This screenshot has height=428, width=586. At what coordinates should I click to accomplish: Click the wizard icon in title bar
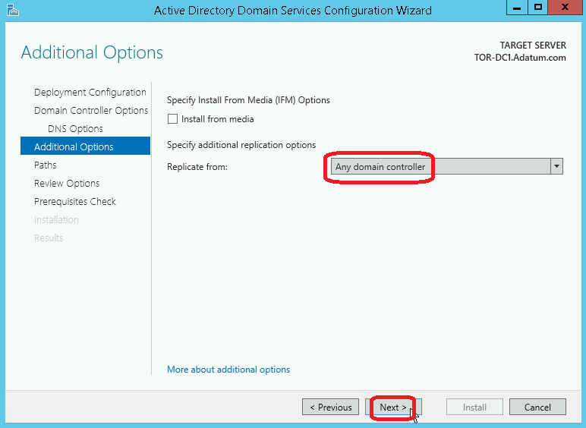[x=13, y=10]
